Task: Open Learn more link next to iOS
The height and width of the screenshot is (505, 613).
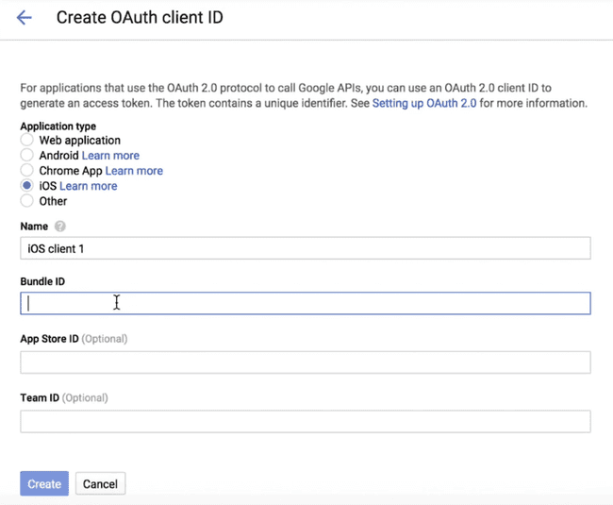Action: (x=89, y=186)
